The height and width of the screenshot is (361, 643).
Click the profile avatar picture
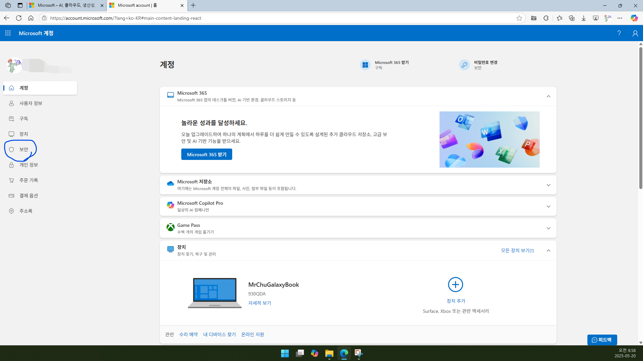click(14, 66)
